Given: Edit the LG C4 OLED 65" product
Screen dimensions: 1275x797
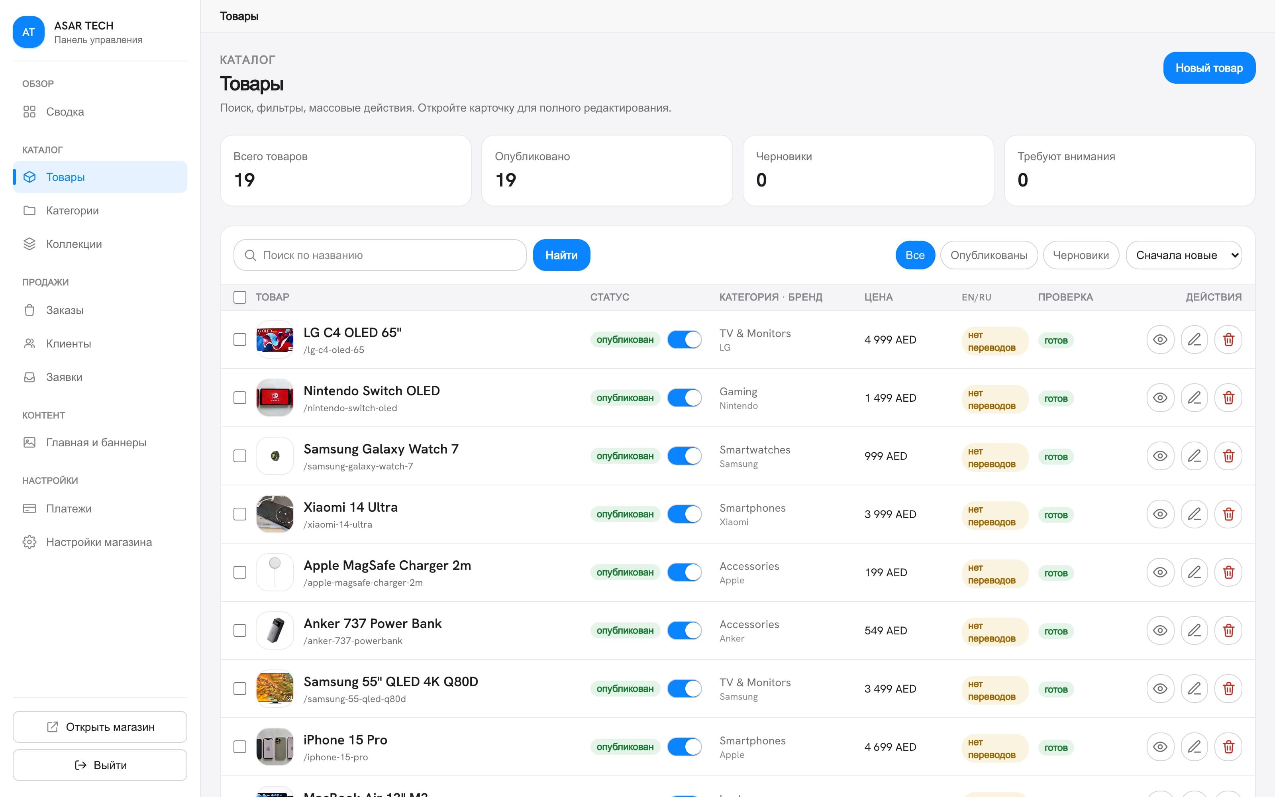Looking at the screenshot, I should [1195, 340].
